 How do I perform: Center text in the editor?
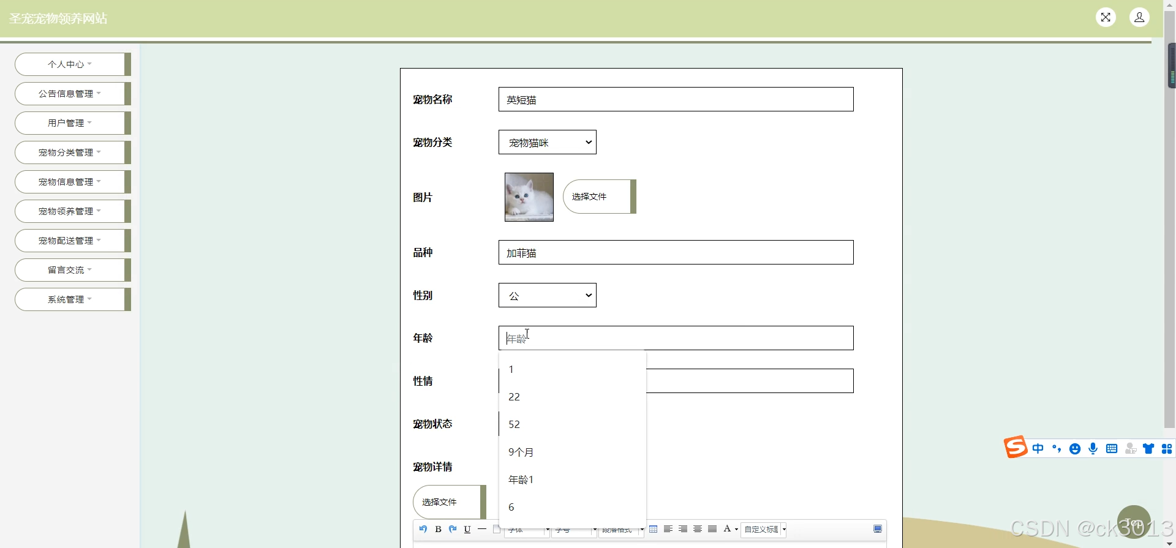click(698, 529)
